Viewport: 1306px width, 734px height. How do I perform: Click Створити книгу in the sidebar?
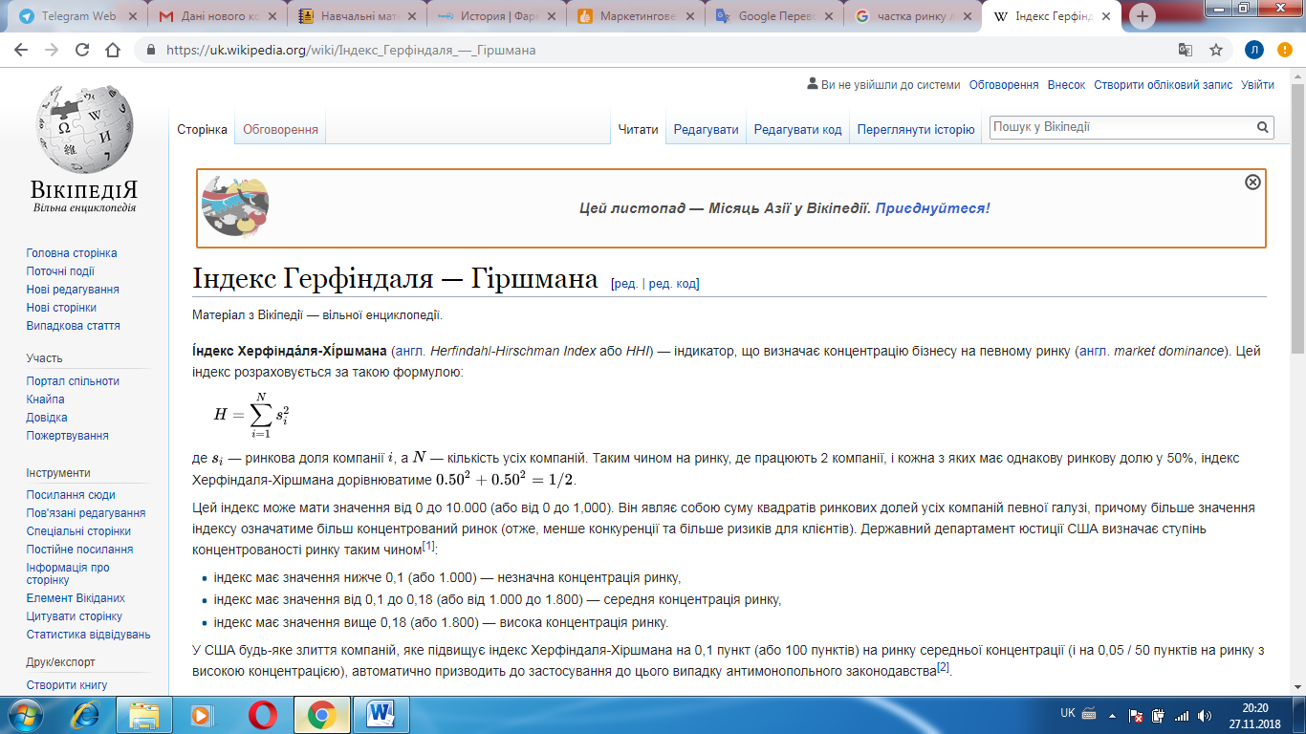[67, 685]
